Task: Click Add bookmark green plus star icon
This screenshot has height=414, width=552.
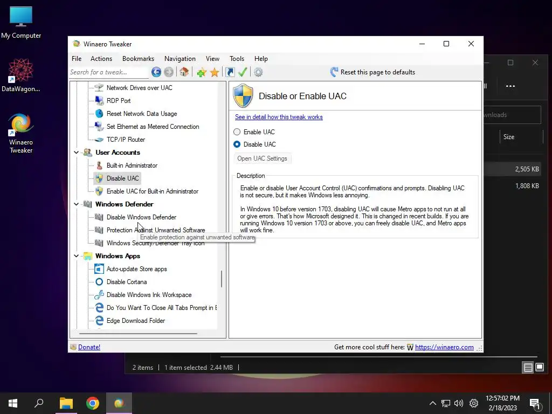Action: click(x=202, y=73)
